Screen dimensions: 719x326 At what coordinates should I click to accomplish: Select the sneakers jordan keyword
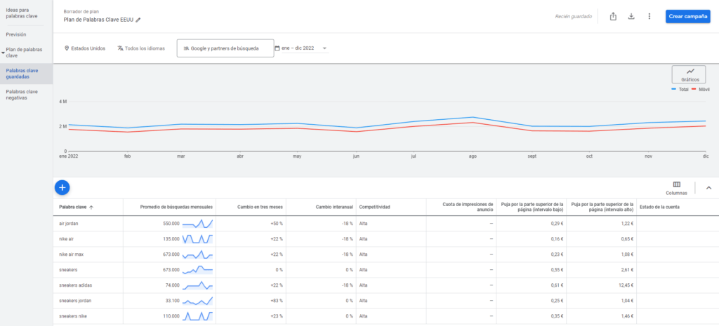click(x=75, y=301)
